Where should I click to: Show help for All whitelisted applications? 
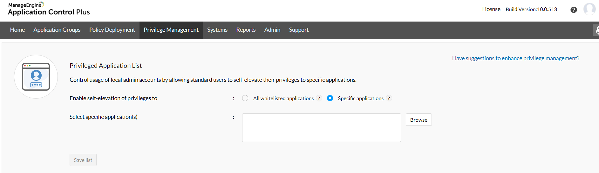point(319,99)
